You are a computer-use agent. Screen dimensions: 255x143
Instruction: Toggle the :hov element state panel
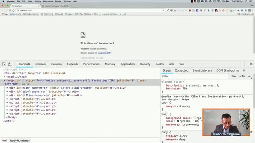point(233,76)
